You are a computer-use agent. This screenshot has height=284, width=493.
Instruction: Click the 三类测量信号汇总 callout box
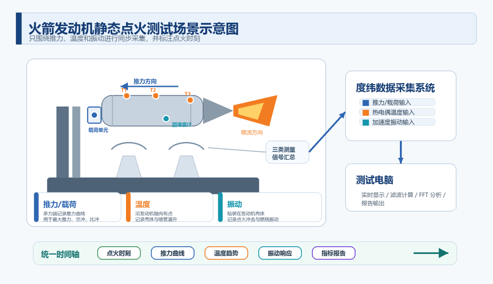pyautogui.click(x=288, y=152)
